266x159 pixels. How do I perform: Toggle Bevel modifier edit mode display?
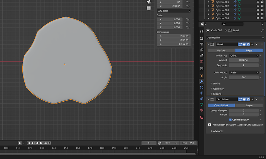point(240,44)
